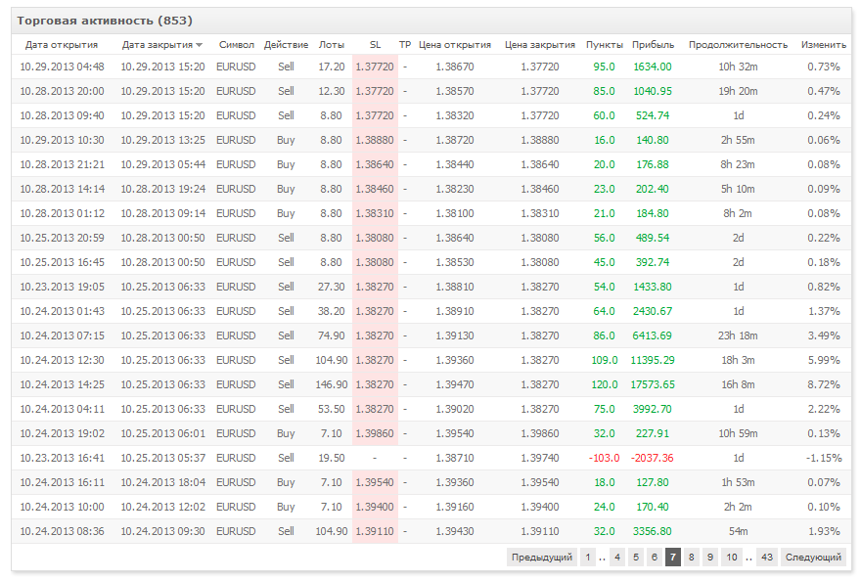Viewport: 861px width, 581px height.
Task: Go to the Следующий page
Action: click(x=813, y=558)
